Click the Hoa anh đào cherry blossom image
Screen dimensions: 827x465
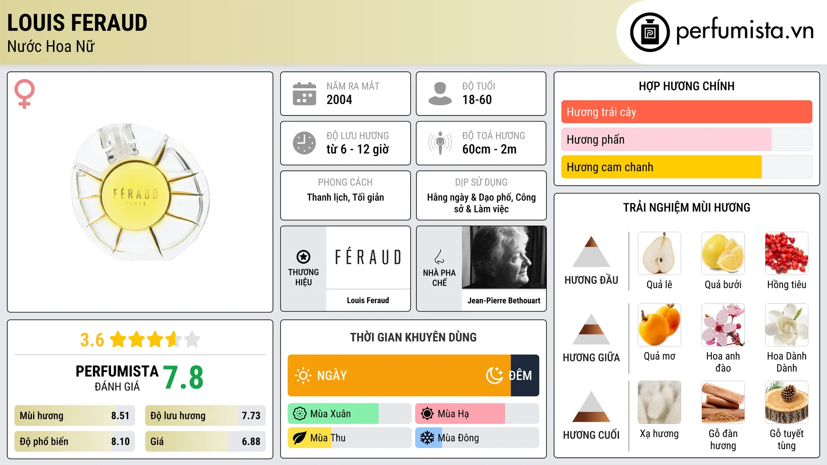[x=723, y=325]
